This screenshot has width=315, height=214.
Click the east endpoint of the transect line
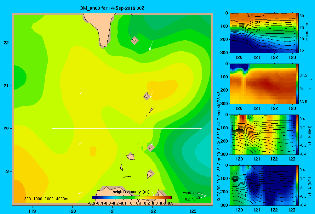pyautogui.click(x=201, y=128)
